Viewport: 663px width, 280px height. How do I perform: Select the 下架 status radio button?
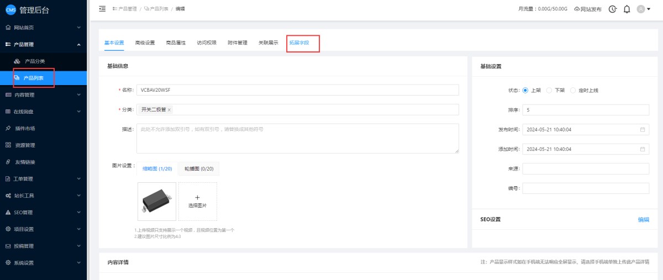tap(549, 90)
